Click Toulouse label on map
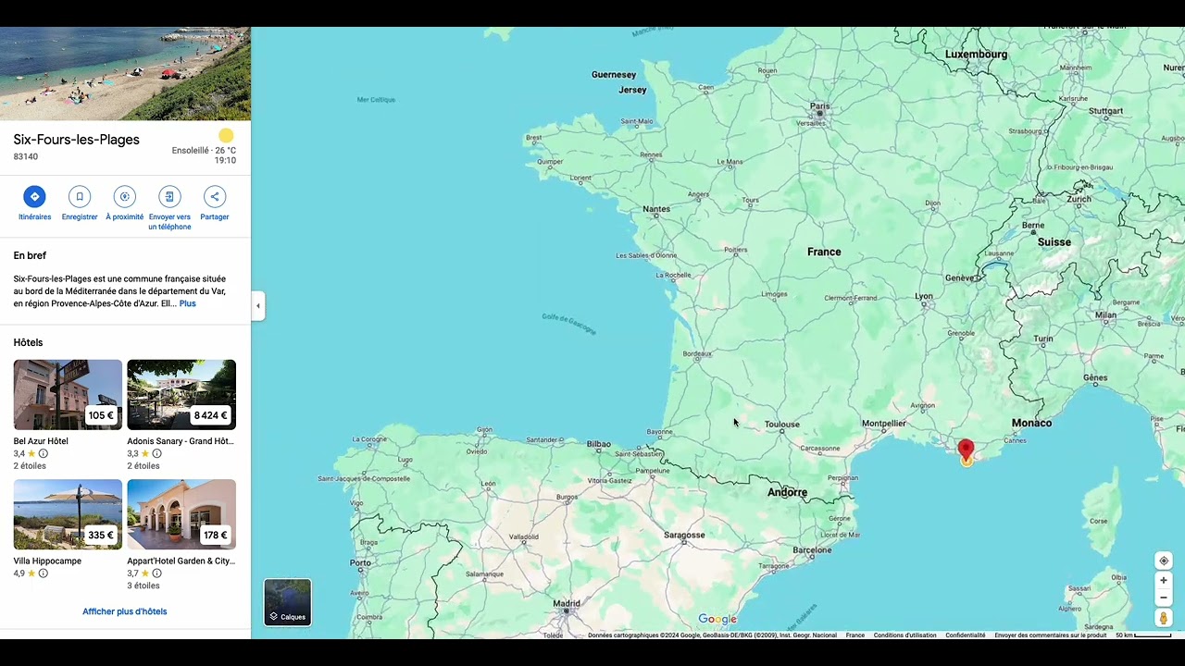Image resolution: width=1185 pixels, height=666 pixels. tap(782, 425)
